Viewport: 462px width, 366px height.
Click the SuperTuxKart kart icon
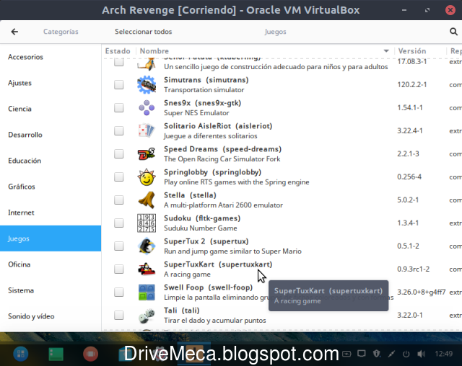click(147, 269)
